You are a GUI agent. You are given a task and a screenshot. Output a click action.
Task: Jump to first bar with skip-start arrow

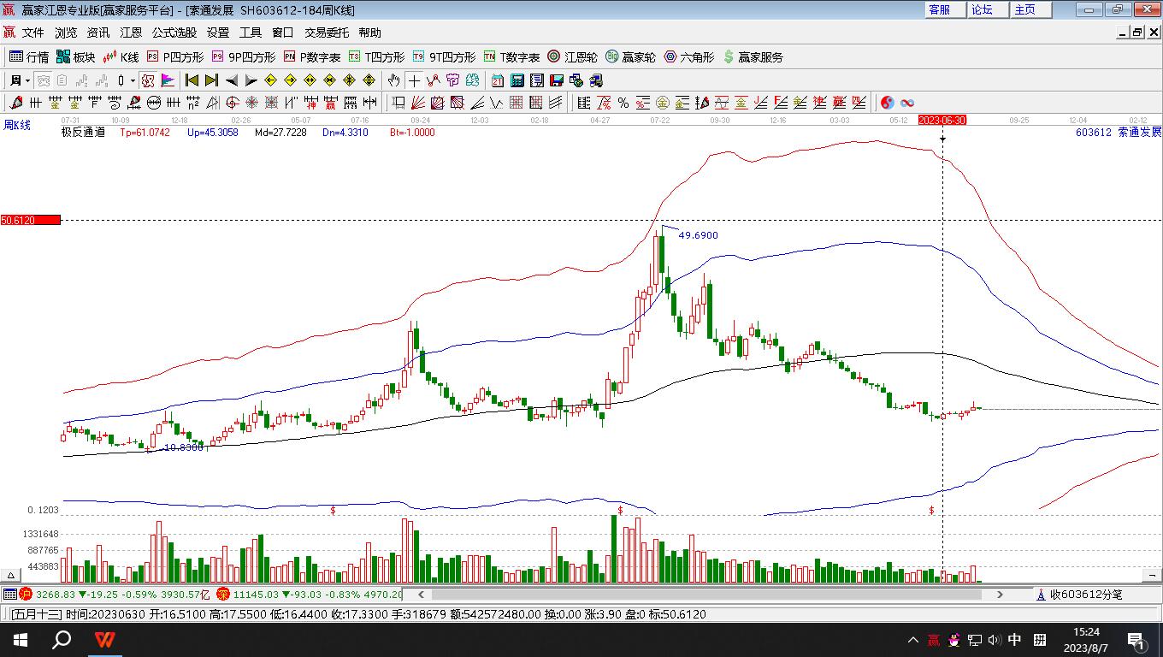[192, 80]
